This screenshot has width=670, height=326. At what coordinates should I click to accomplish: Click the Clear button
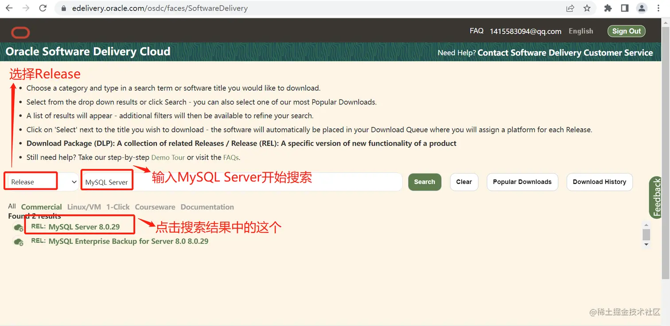click(464, 182)
